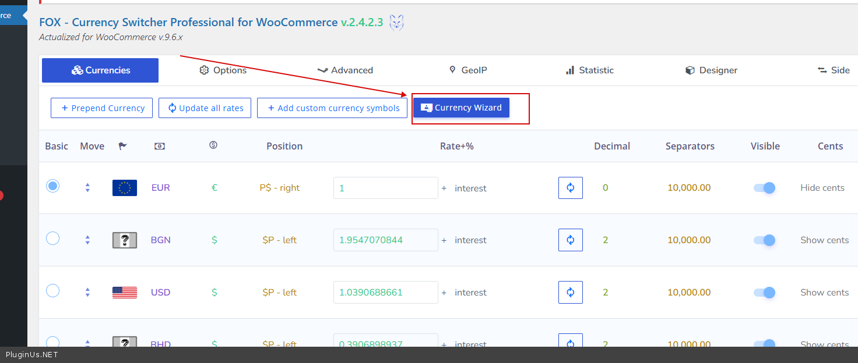Click the EUR flag image
The width and height of the screenshot is (858, 363).
[125, 188]
